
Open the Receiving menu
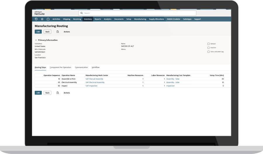click(x=77, y=19)
